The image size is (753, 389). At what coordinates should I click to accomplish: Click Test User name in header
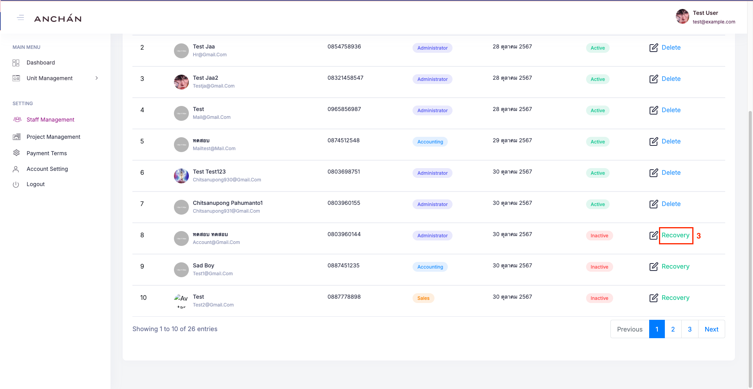705,13
